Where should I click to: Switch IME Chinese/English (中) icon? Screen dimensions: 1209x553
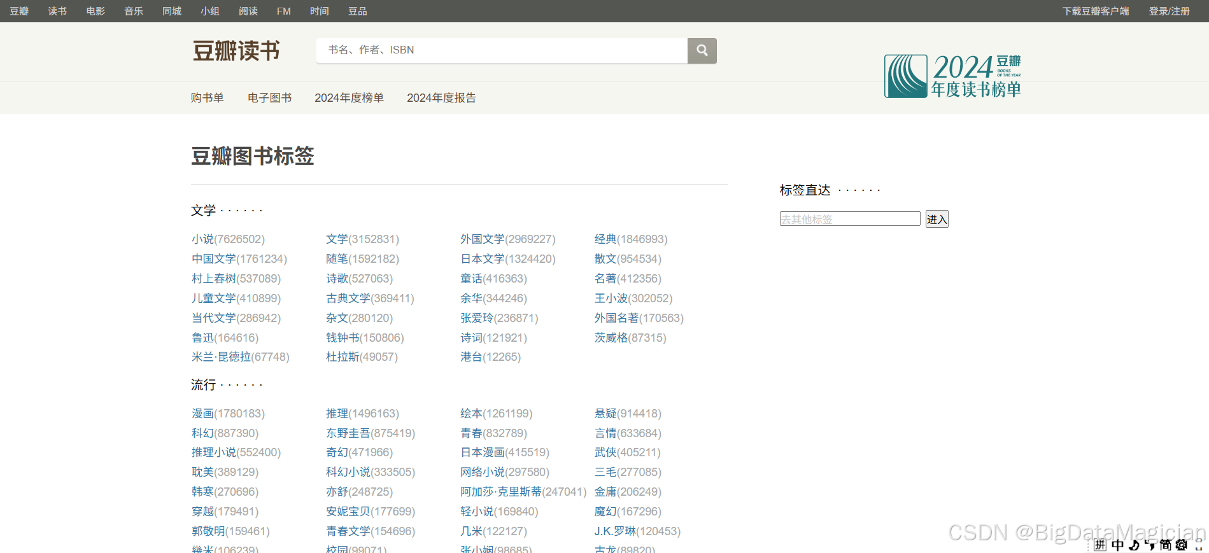[1118, 545]
